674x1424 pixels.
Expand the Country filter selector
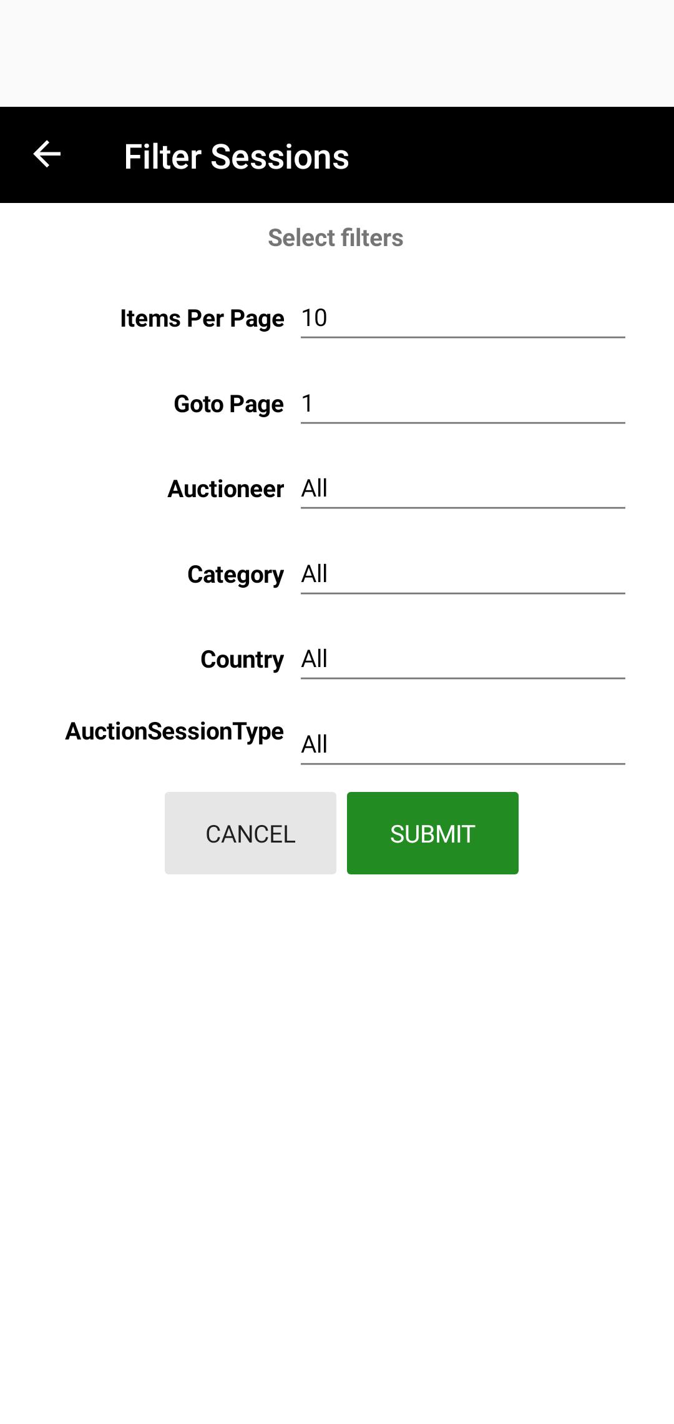(x=462, y=660)
